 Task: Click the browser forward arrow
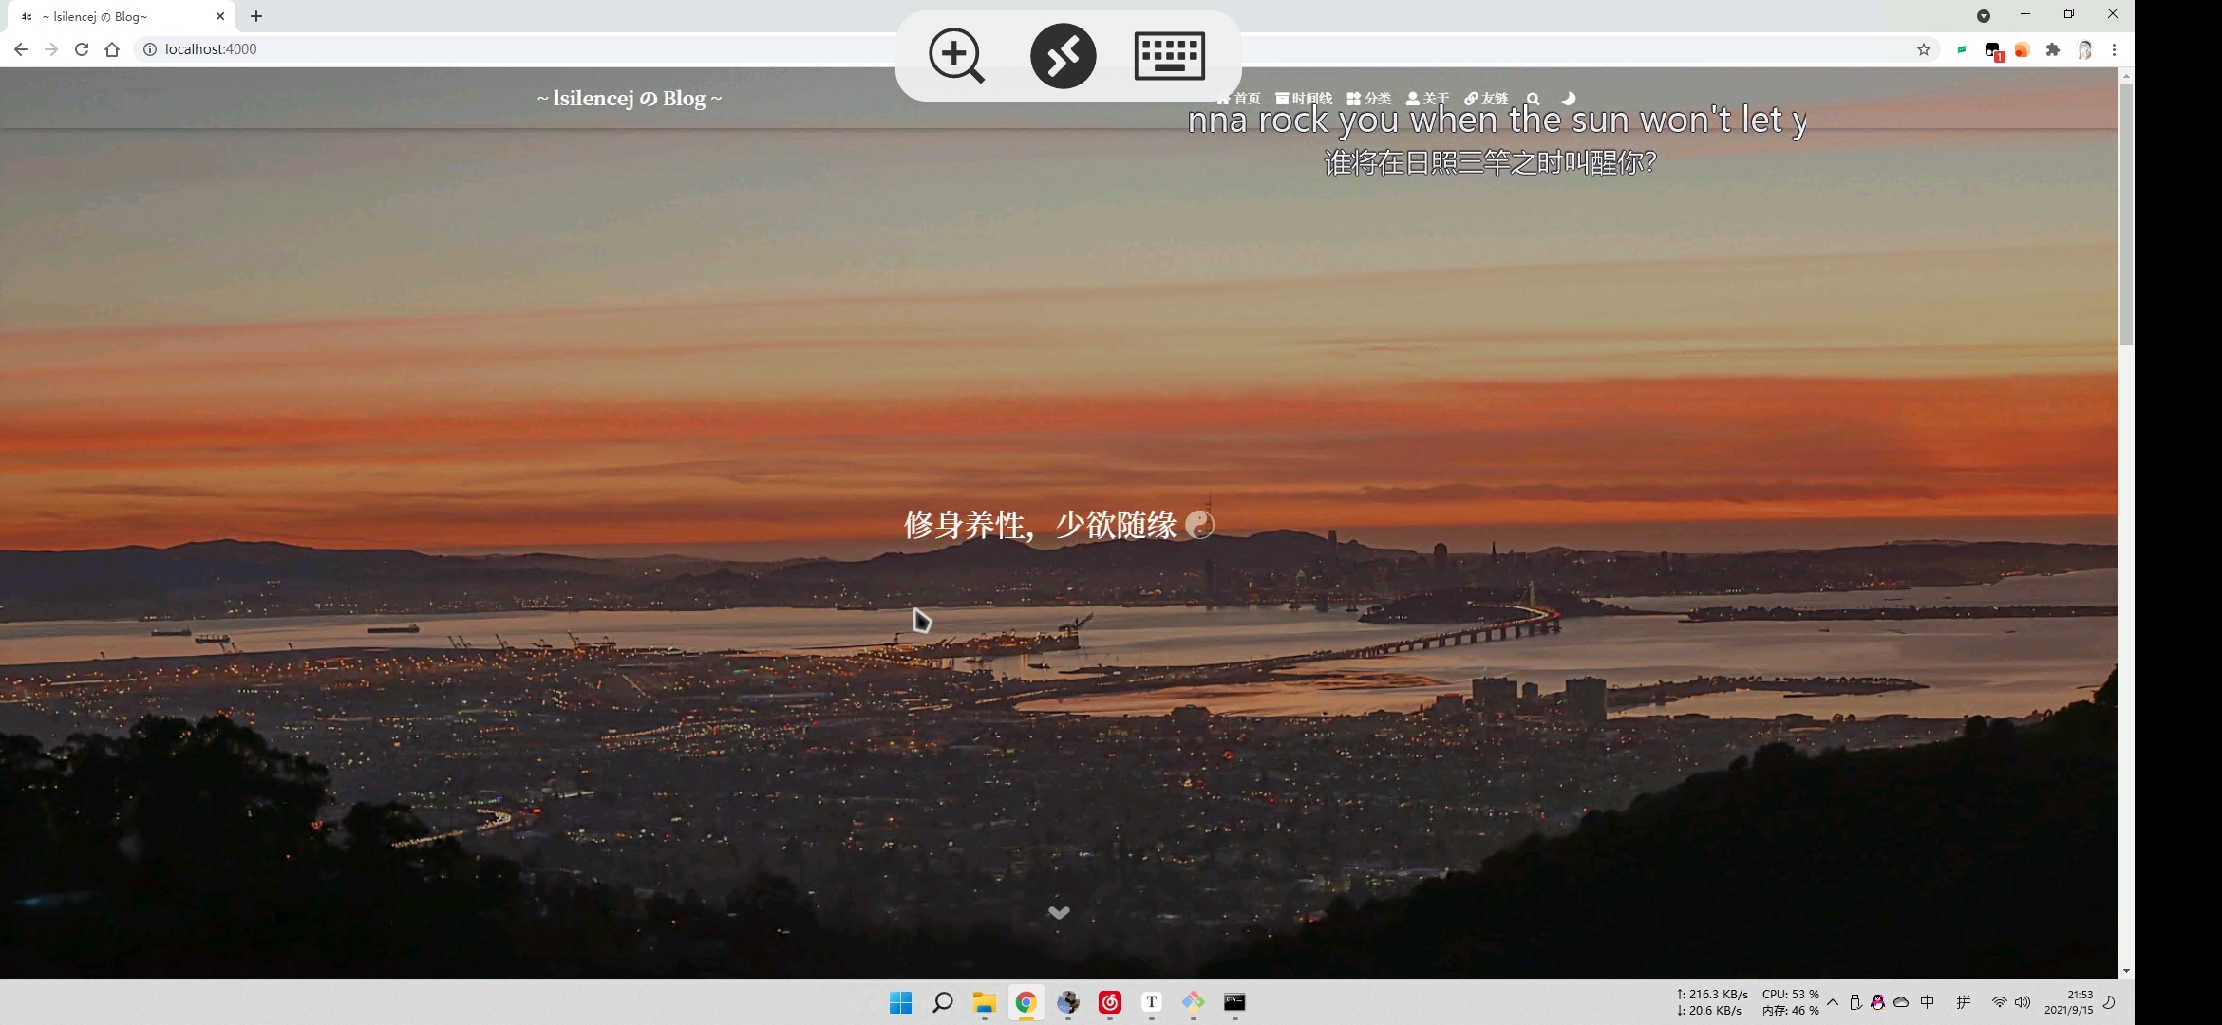pos(51,49)
